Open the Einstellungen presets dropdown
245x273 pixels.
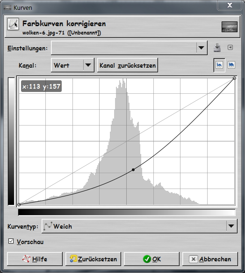[x=129, y=48]
